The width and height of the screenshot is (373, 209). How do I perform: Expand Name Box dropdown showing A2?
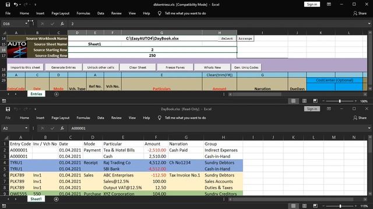point(26,128)
